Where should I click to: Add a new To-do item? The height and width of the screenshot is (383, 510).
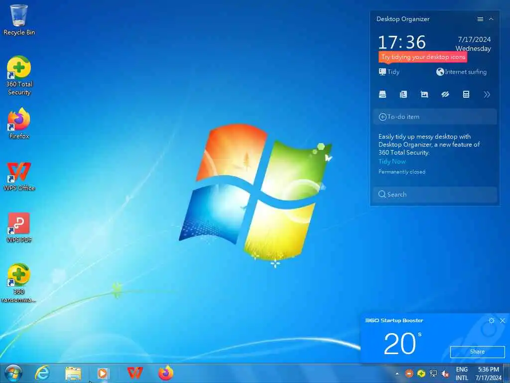pos(435,117)
